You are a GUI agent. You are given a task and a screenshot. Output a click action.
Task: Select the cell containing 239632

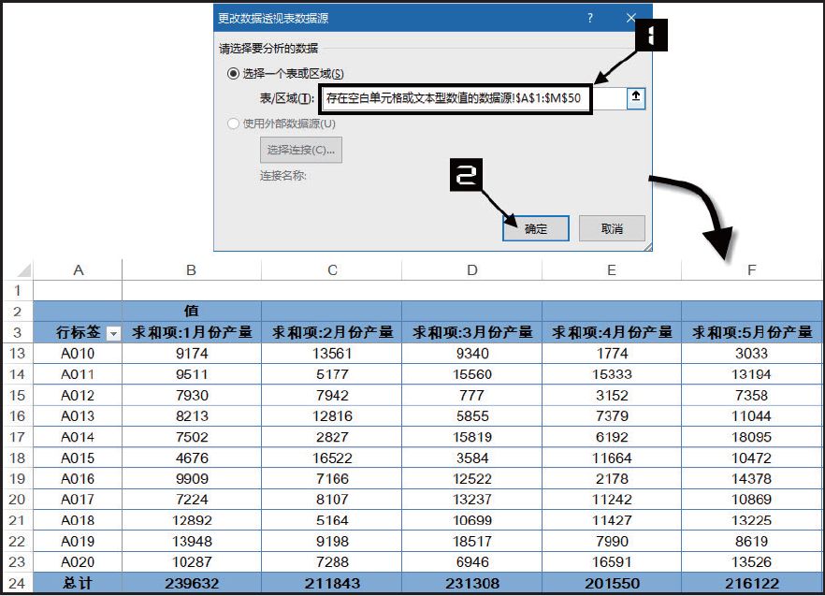click(x=190, y=584)
